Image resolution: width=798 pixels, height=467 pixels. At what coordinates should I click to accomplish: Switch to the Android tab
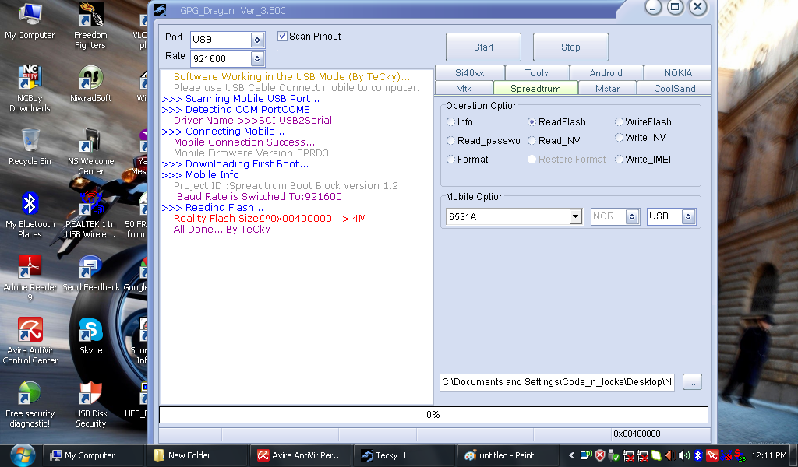point(606,72)
